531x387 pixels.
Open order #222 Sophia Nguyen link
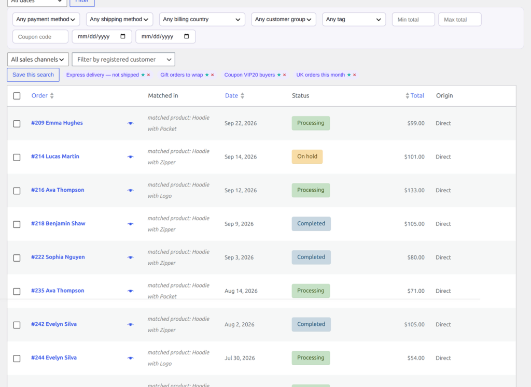58,257
